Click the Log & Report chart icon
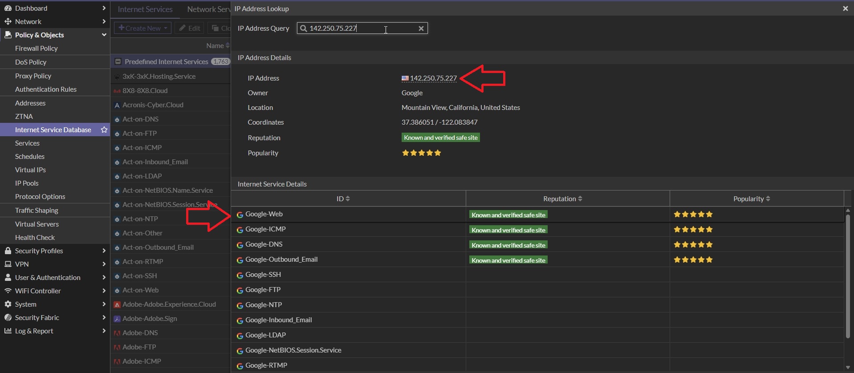 (x=8, y=331)
